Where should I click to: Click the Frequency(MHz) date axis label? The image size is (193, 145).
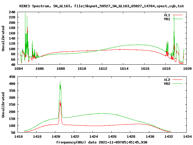[102, 142]
